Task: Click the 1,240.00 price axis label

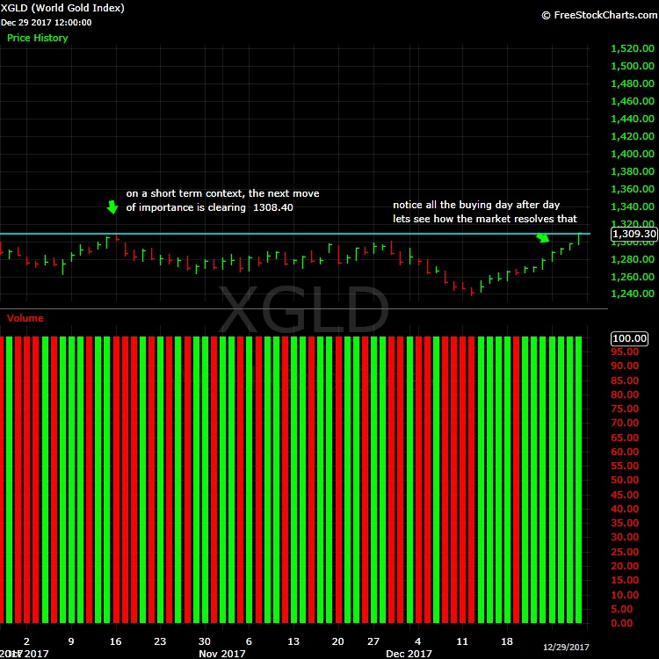Action: click(632, 293)
